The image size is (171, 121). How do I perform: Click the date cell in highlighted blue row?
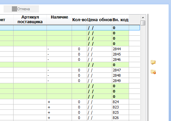(x=100, y=28)
